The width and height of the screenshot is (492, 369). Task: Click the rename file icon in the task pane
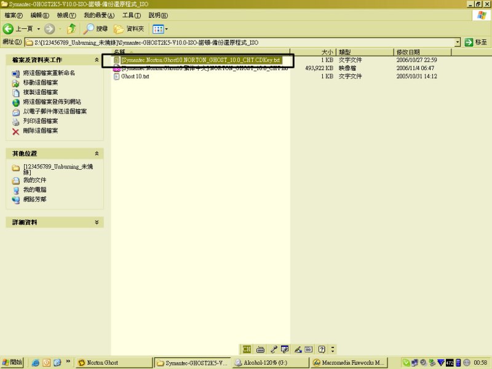16,74
